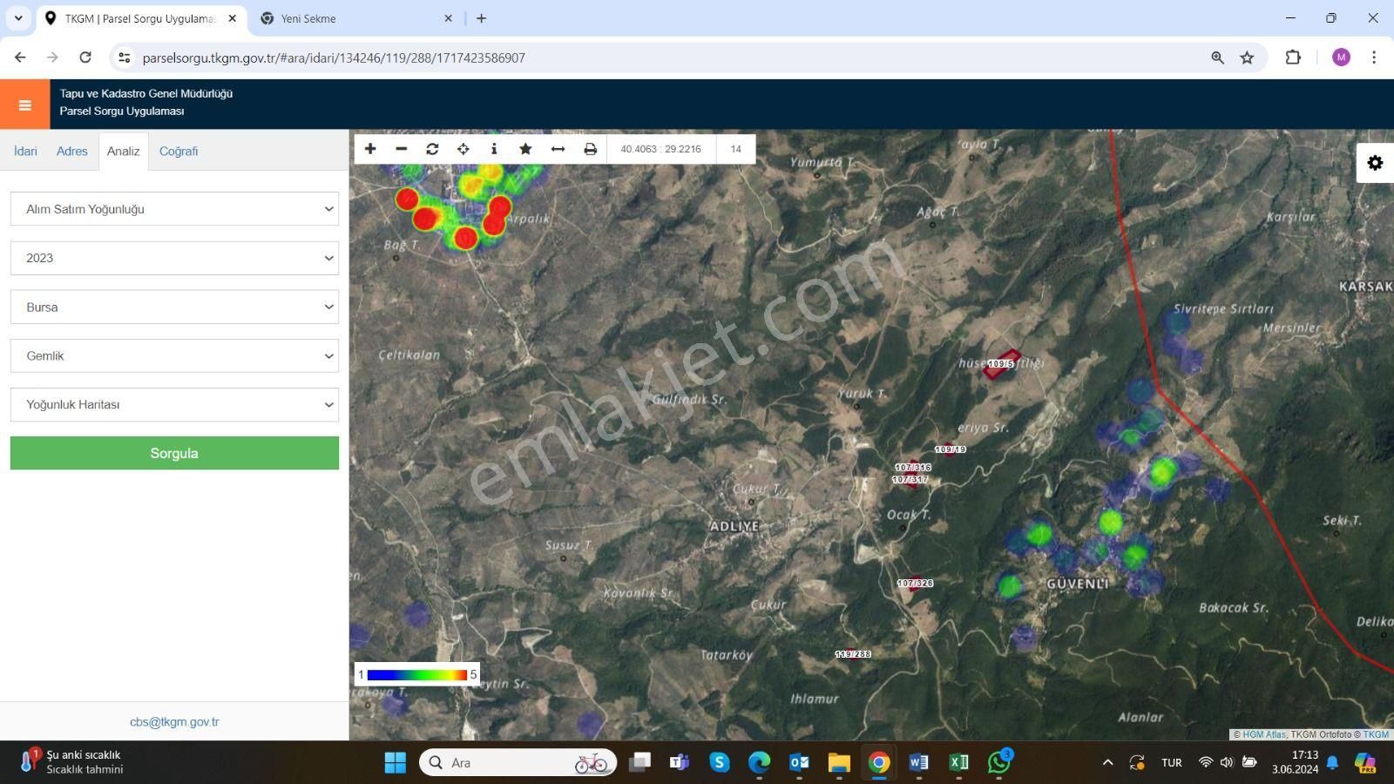The image size is (1394, 784).
Task: Bookmark page with browser star icon
Action: point(1247,57)
